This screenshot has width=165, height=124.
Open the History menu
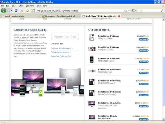click(21, 6)
